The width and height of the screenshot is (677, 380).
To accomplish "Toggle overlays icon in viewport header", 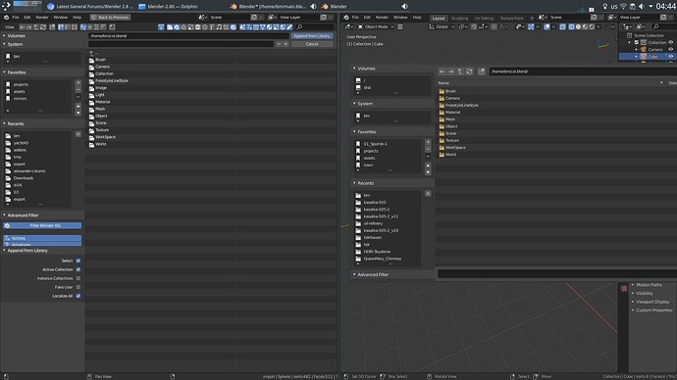I will (547, 26).
